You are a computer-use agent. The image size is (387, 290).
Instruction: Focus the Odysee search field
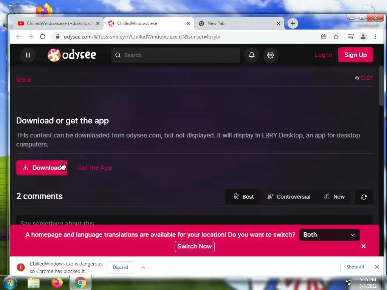point(175,55)
